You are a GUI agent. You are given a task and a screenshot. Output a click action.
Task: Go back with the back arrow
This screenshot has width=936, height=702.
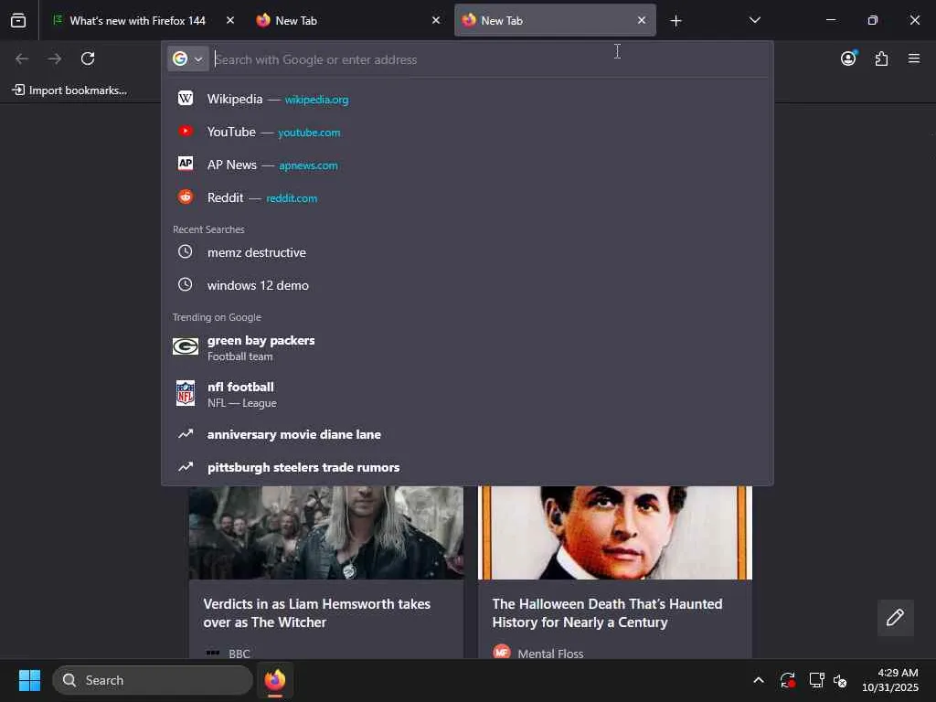click(22, 58)
